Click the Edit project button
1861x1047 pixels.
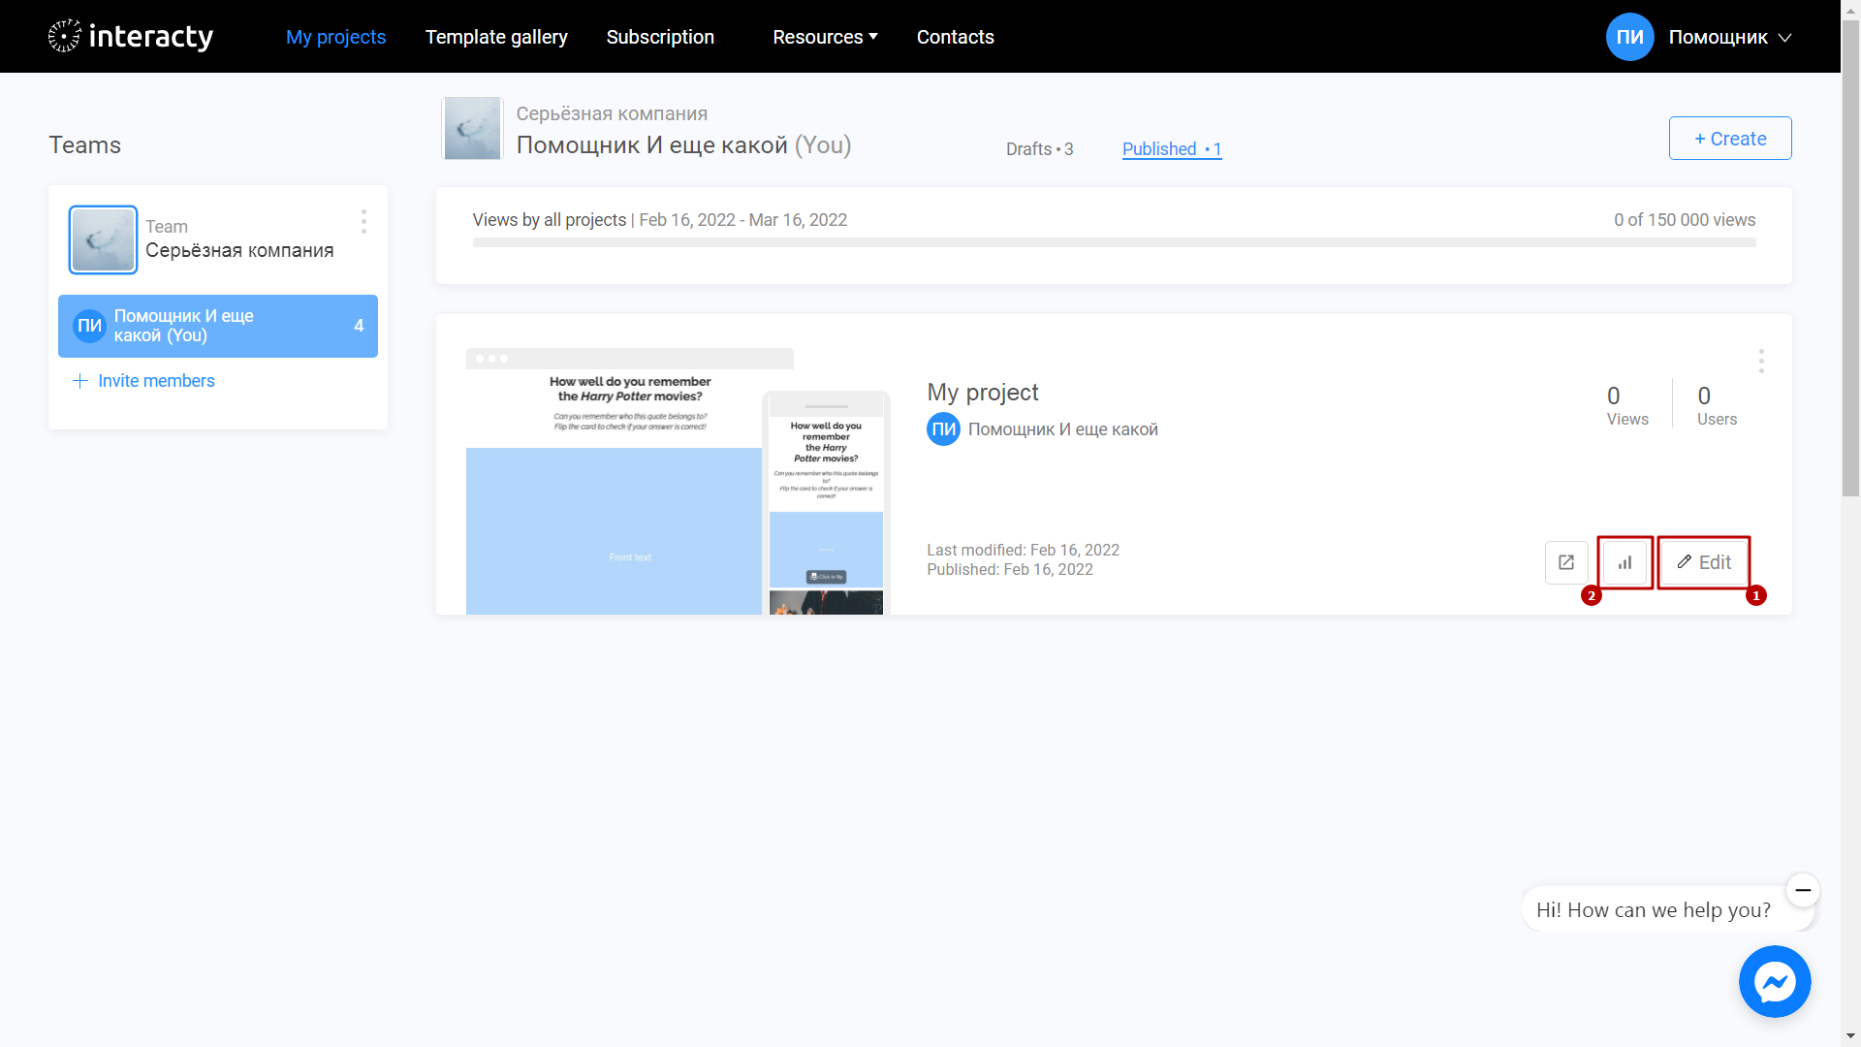1704,562
